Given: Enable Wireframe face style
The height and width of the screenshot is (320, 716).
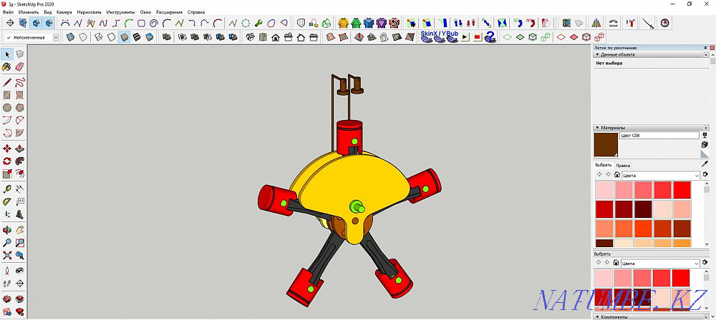Looking at the screenshot, I should (98, 37).
